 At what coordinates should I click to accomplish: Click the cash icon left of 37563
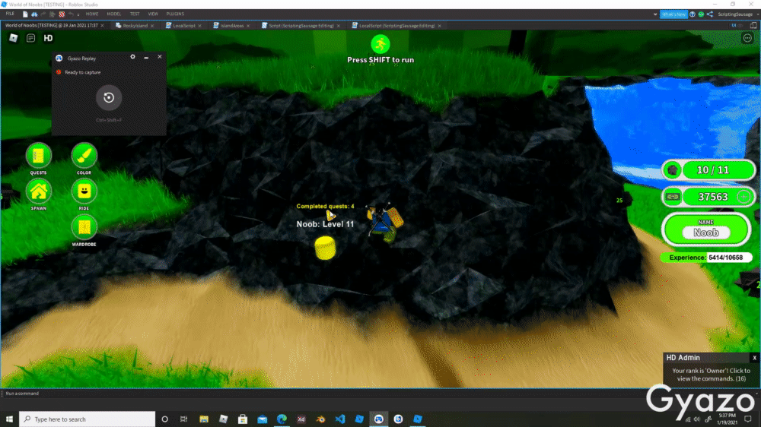point(673,197)
